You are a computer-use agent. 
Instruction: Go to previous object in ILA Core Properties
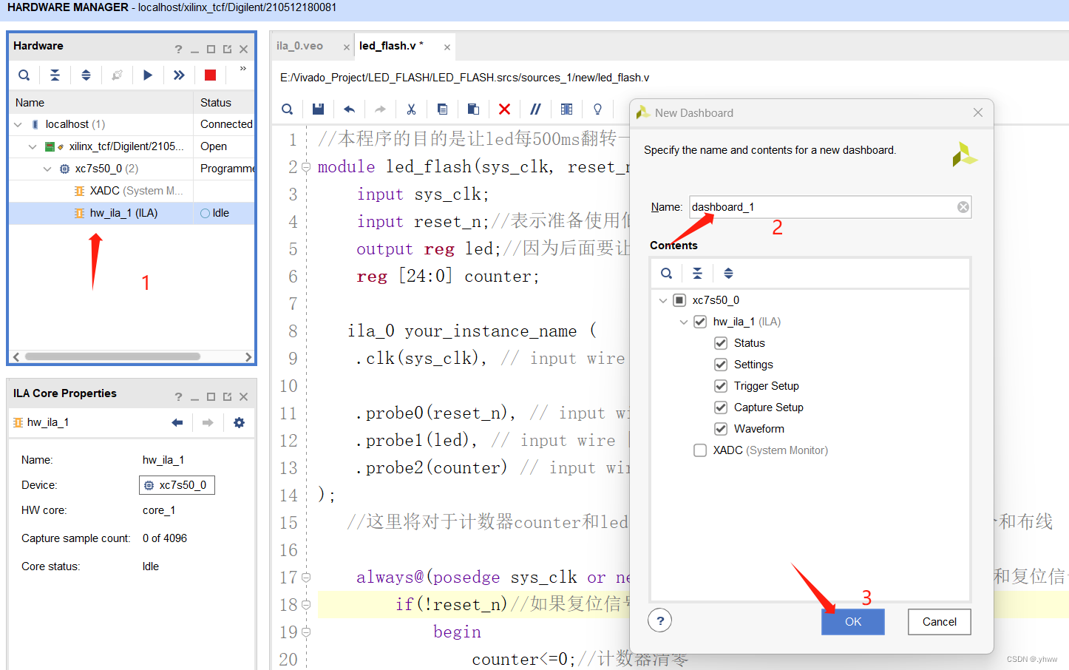pos(177,423)
